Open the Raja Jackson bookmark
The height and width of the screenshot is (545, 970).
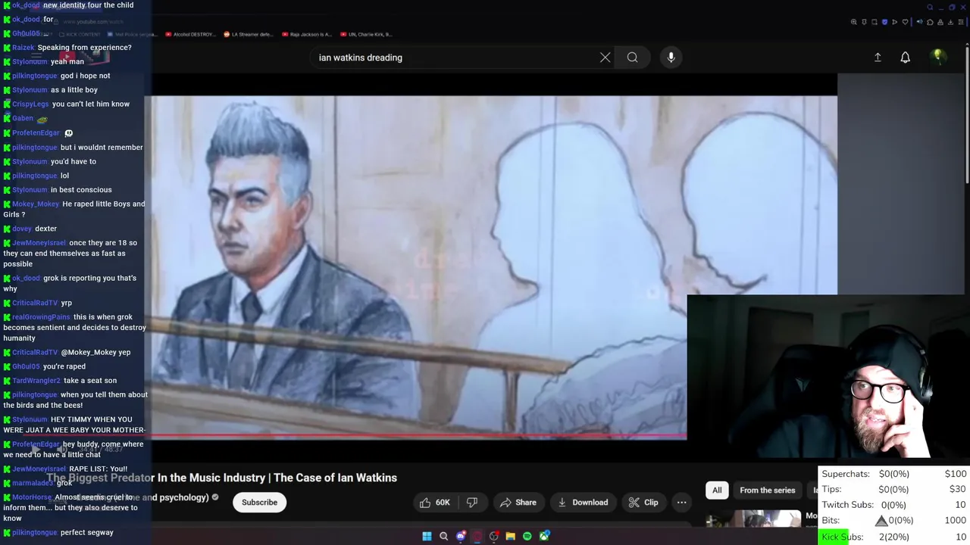[306, 34]
